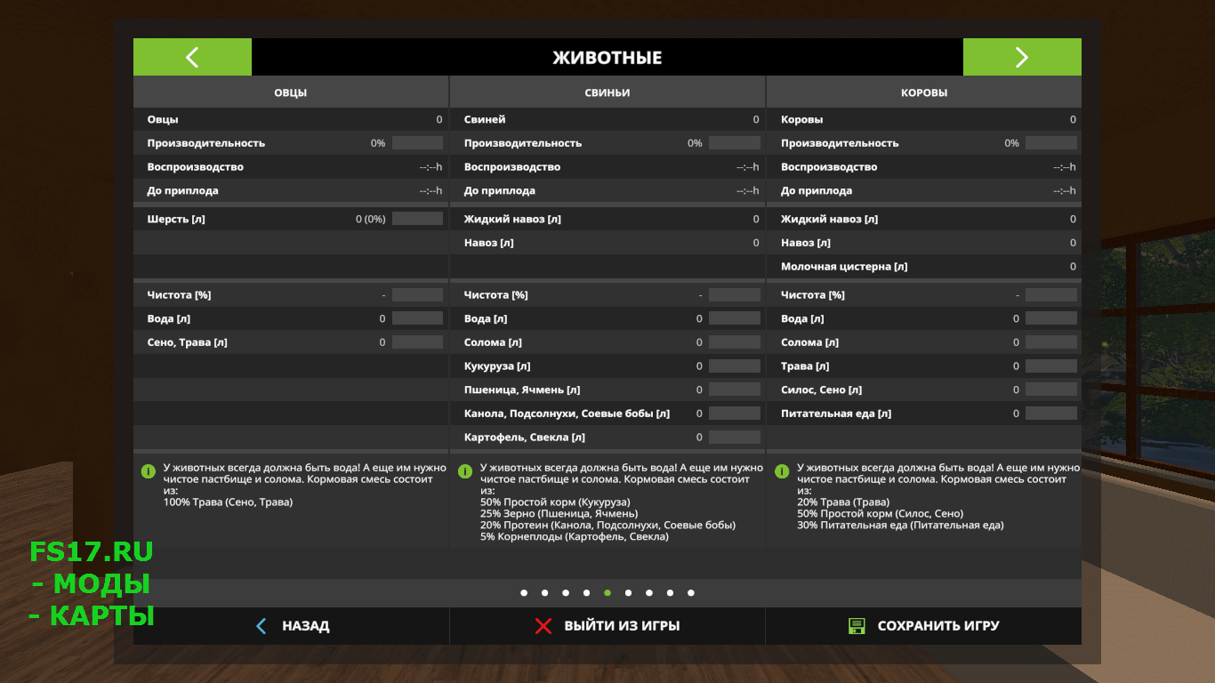Click the ЖИВОТНЫЕ page title
Image resolution: width=1215 pixels, height=683 pixels.
pyautogui.click(x=607, y=58)
